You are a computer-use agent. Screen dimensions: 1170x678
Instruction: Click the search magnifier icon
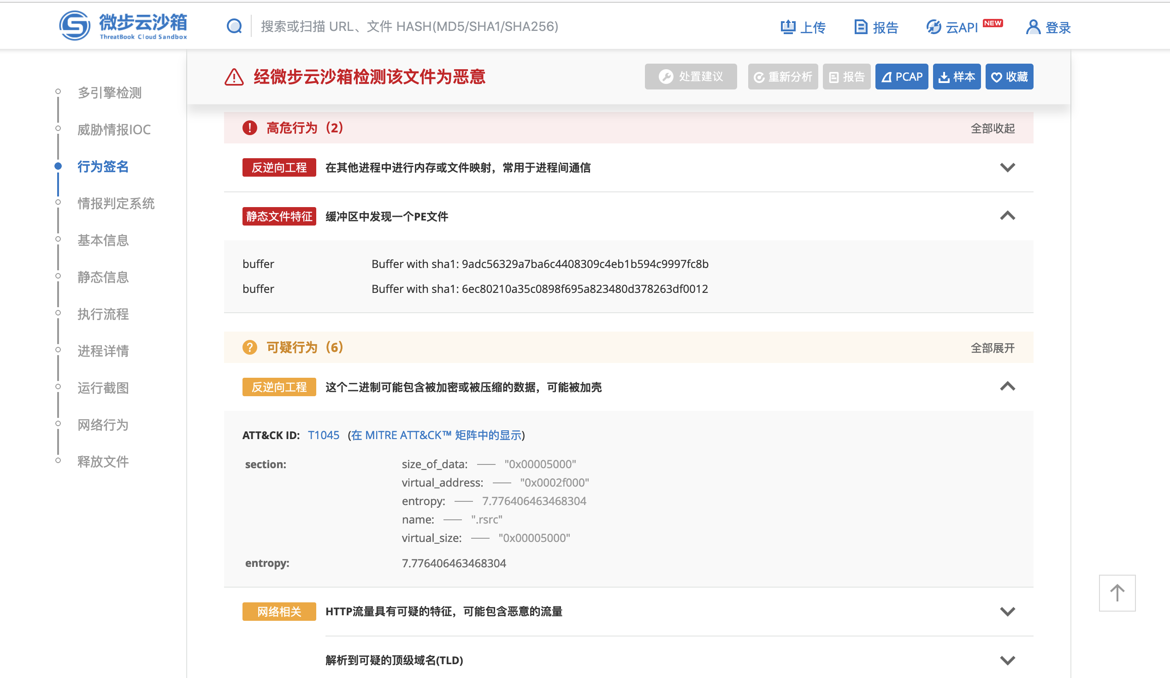(x=234, y=26)
